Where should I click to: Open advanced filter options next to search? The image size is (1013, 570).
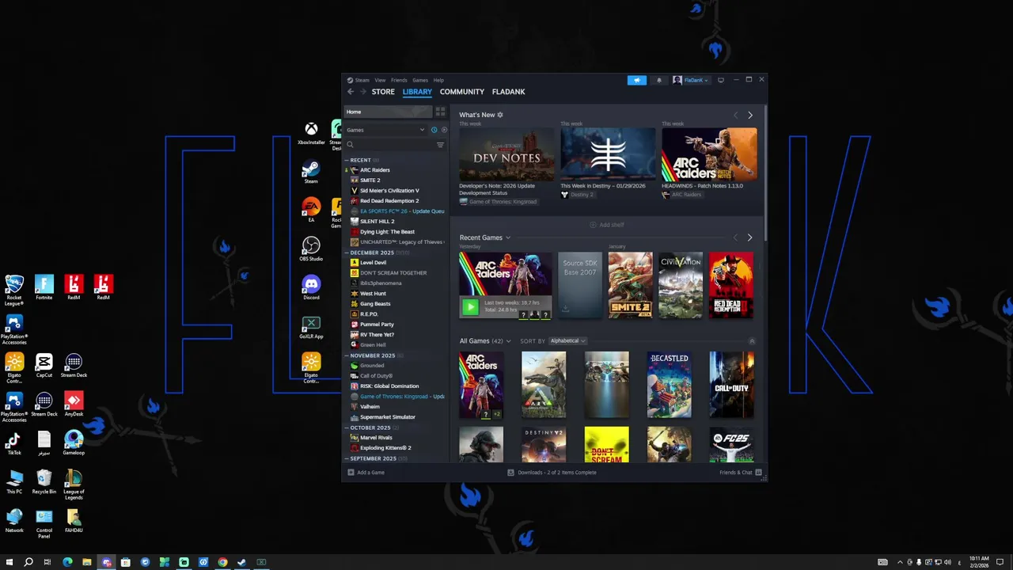(x=441, y=145)
